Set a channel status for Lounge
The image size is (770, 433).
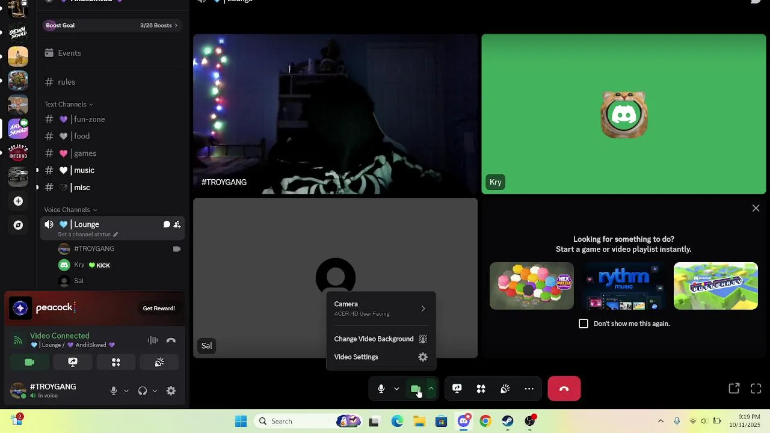point(88,235)
